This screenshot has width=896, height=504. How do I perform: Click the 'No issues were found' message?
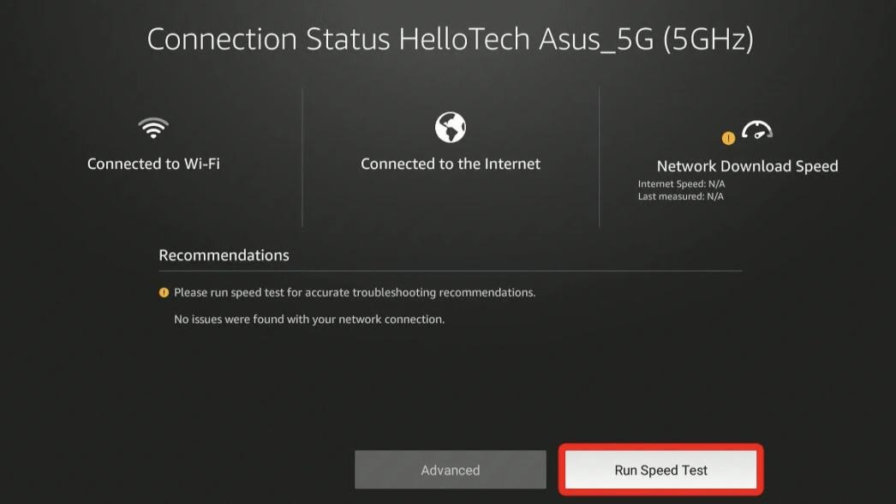click(309, 319)
